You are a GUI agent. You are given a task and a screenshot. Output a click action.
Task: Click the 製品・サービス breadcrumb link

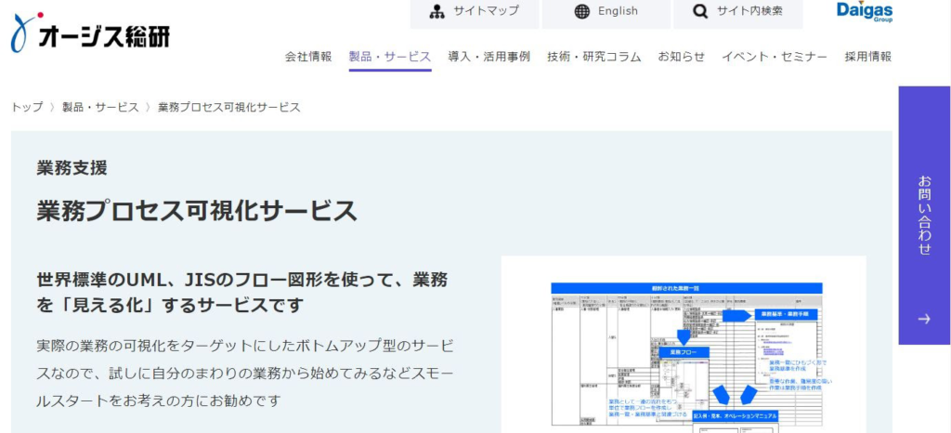pyautogui.click(x=100, y=107)
